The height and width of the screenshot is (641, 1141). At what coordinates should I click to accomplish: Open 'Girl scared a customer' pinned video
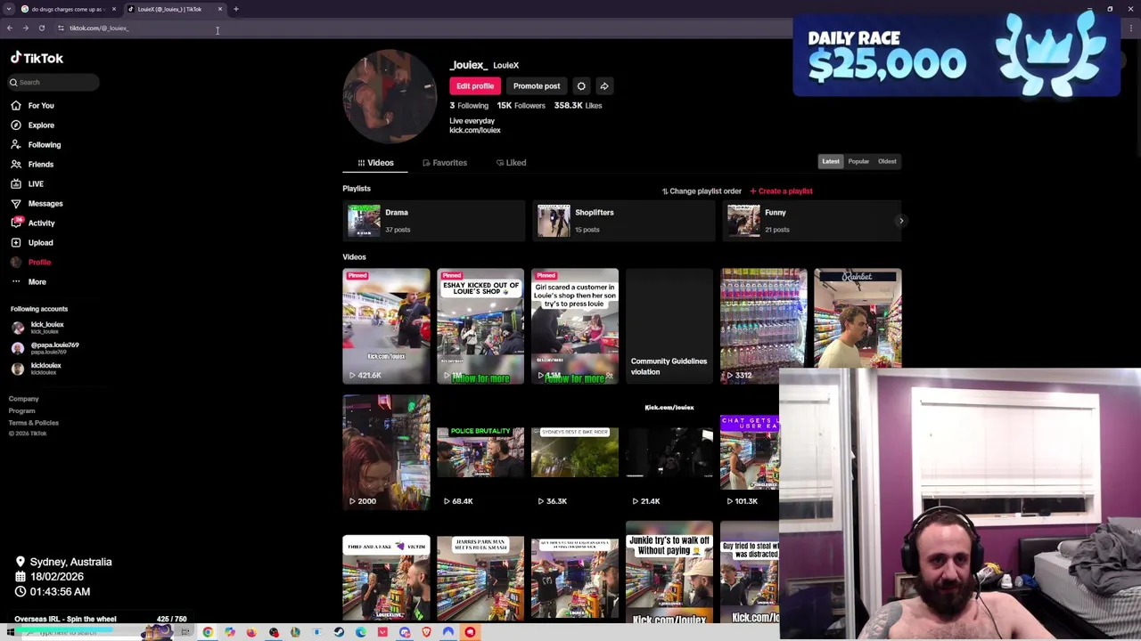(575, 326)
